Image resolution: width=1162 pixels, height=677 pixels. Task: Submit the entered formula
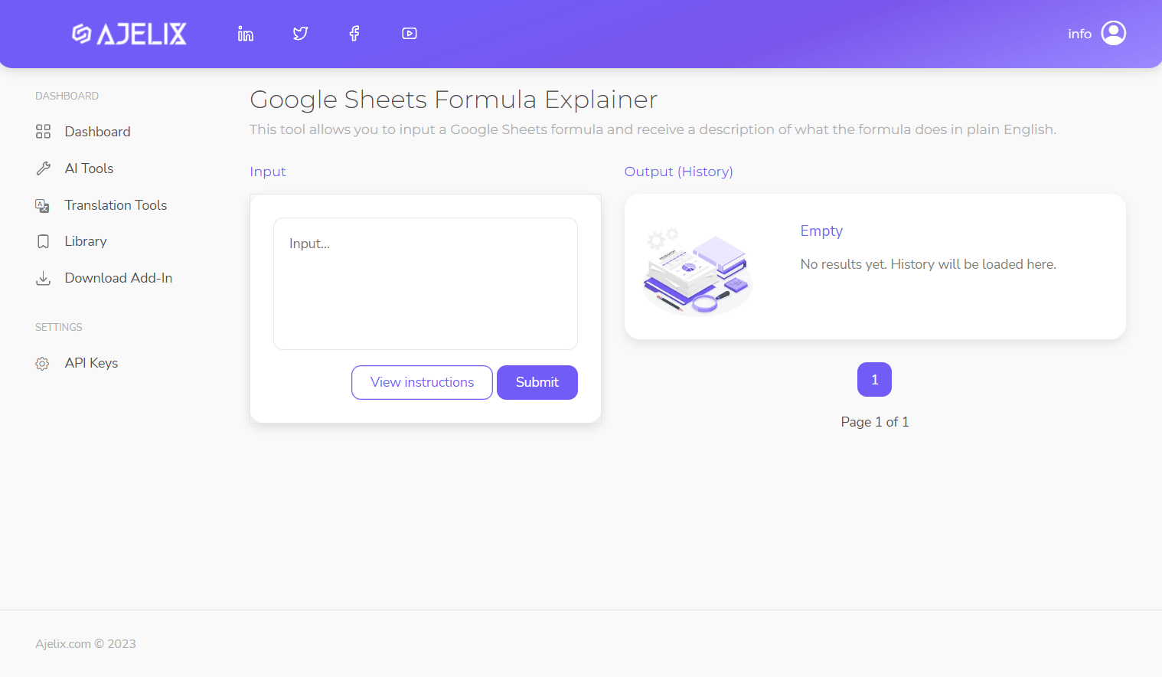(537, 382)
